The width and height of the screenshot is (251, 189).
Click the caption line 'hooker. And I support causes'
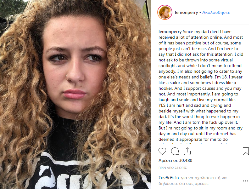(x=200, y=88)
